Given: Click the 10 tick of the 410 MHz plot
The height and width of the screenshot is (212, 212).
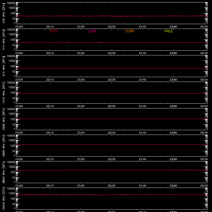Looking at the screenshot, I should pyautogui.click(x=14, y=45).
